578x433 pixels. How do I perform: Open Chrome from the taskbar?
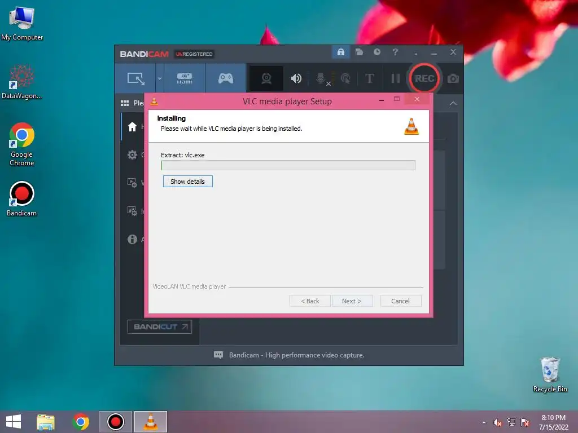[x=81, y=422]
